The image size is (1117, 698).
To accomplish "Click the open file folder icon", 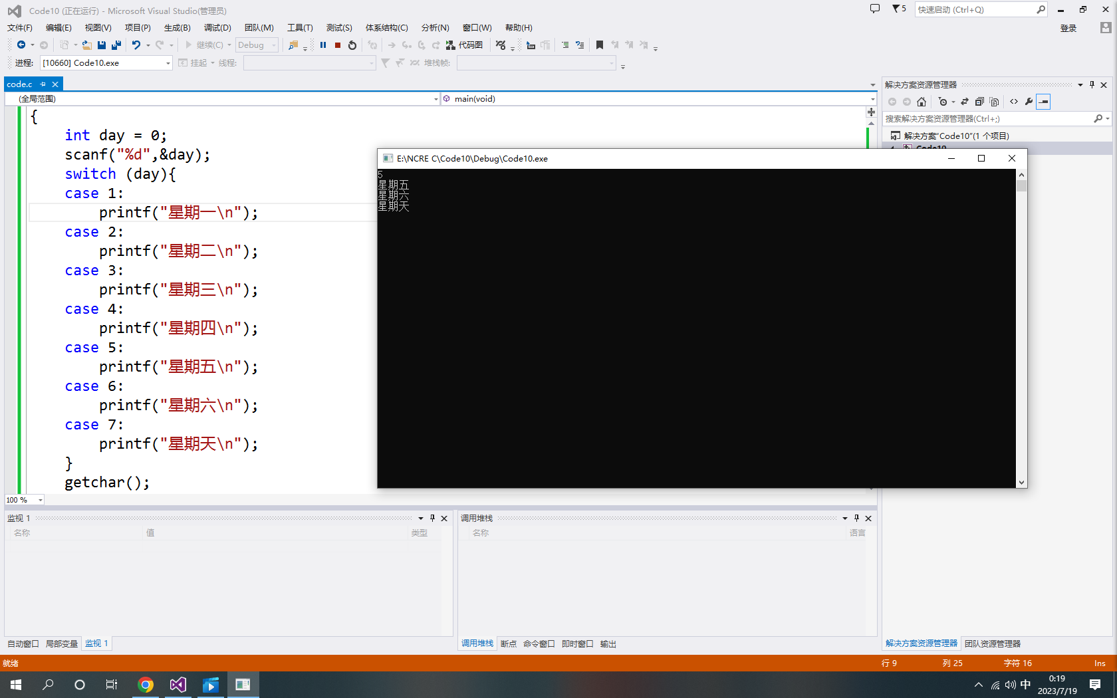I will pos(87,45).
